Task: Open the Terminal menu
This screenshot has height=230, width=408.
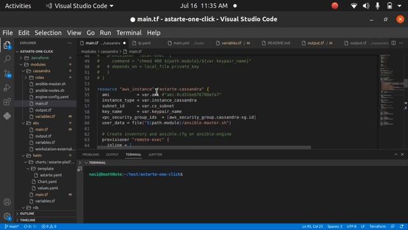Action: [x=129, y=33]
